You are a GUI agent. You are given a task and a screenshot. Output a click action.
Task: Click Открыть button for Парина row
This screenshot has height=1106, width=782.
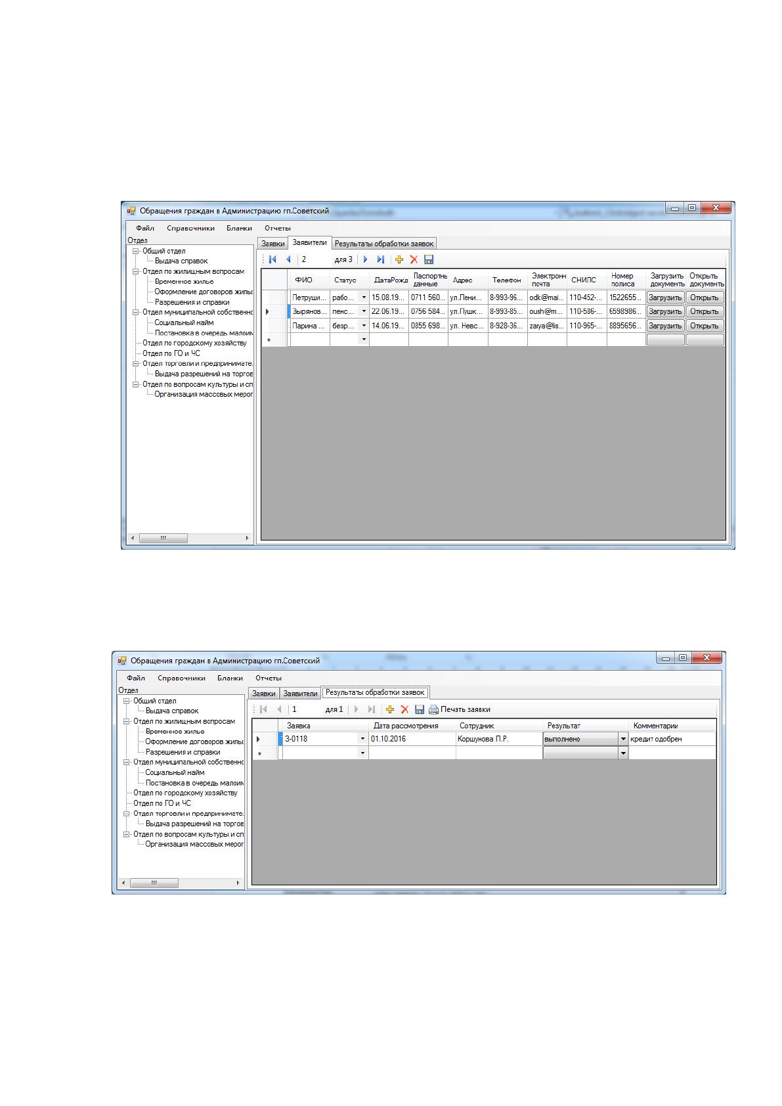pyautogui.click(x=705, y=326)
